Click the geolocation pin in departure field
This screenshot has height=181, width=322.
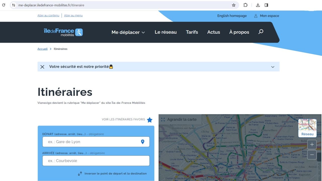pyautogui.click(x=143, y=142)
